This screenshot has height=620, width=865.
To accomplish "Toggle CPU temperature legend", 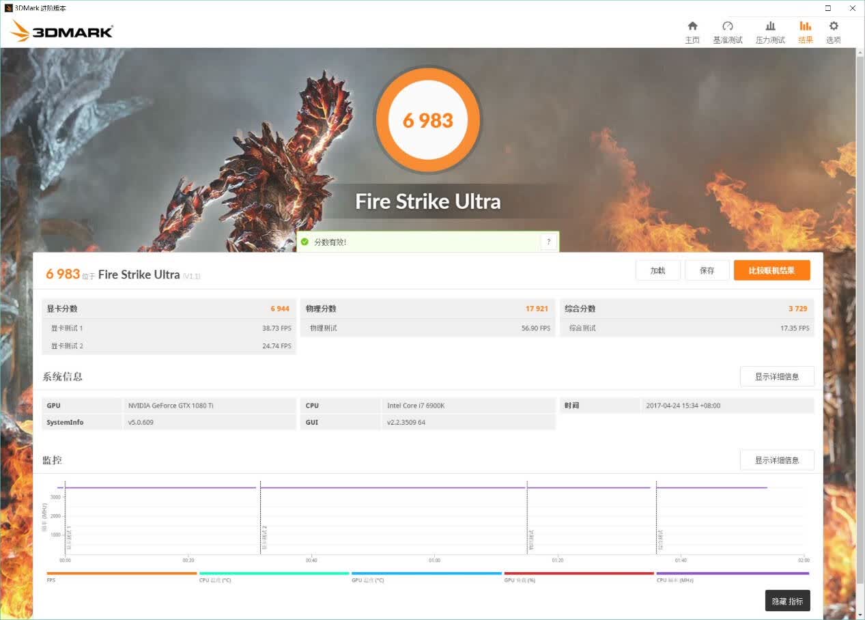I will (x=274, y=576).
